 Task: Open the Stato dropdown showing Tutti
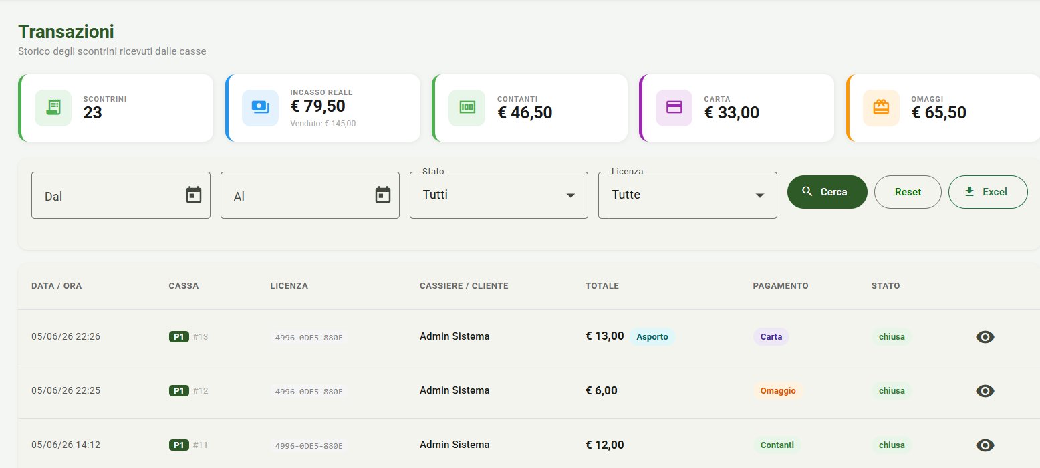tap(499, 195)
